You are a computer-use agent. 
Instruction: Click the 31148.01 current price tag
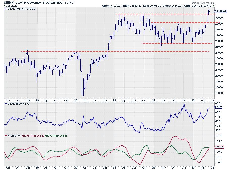pos(220,11)
